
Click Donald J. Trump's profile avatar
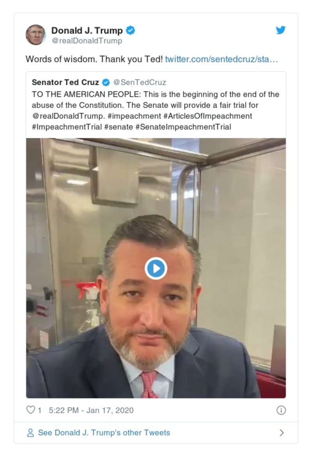tap(35, 35)
